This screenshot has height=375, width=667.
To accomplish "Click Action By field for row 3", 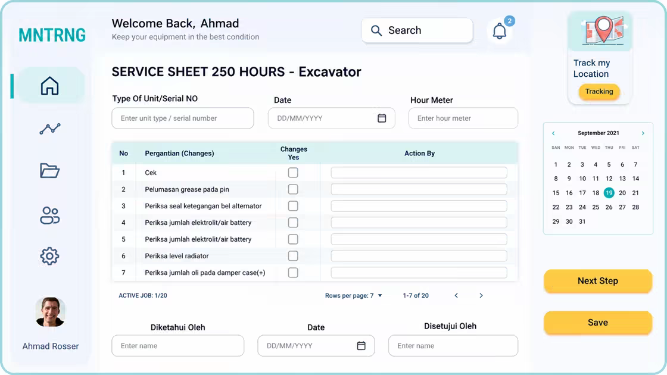I will point(419,206).
